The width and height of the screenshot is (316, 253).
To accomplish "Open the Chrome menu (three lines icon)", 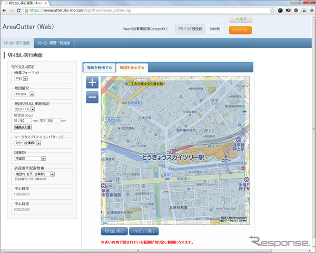I will pos(312,11).
